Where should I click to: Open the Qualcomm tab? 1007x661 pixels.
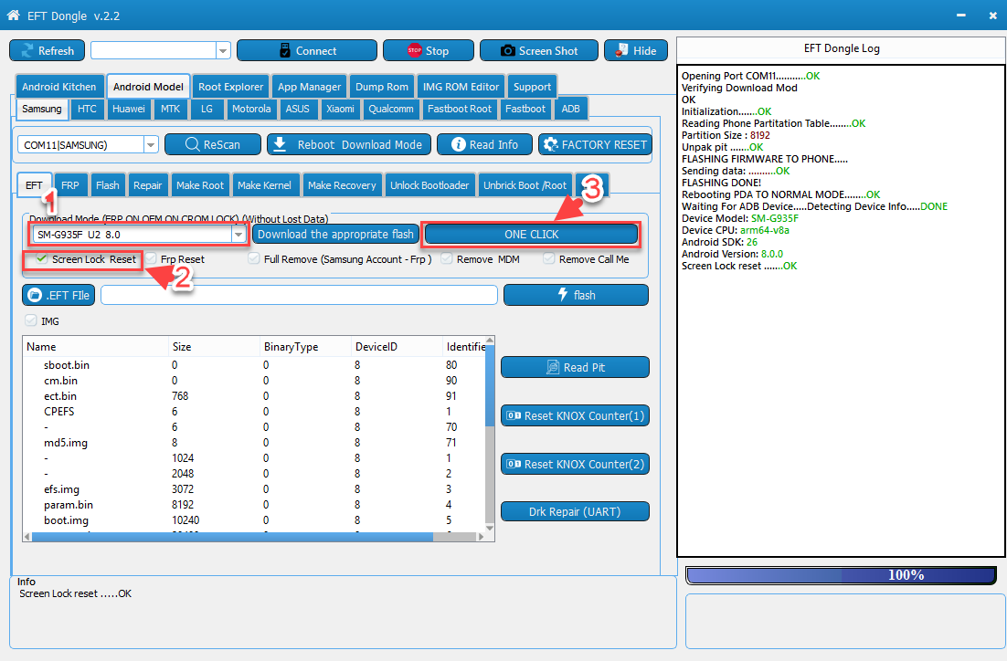point(390,109)
